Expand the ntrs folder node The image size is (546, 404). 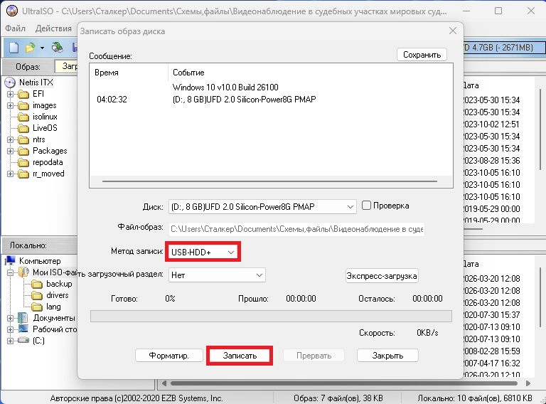click(x=10, y=139)
